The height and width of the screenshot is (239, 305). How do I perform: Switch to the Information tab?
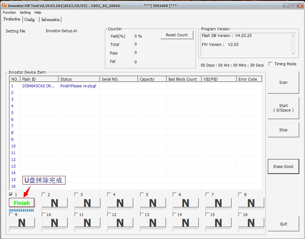pyautogui.click(x=50, y=19)
